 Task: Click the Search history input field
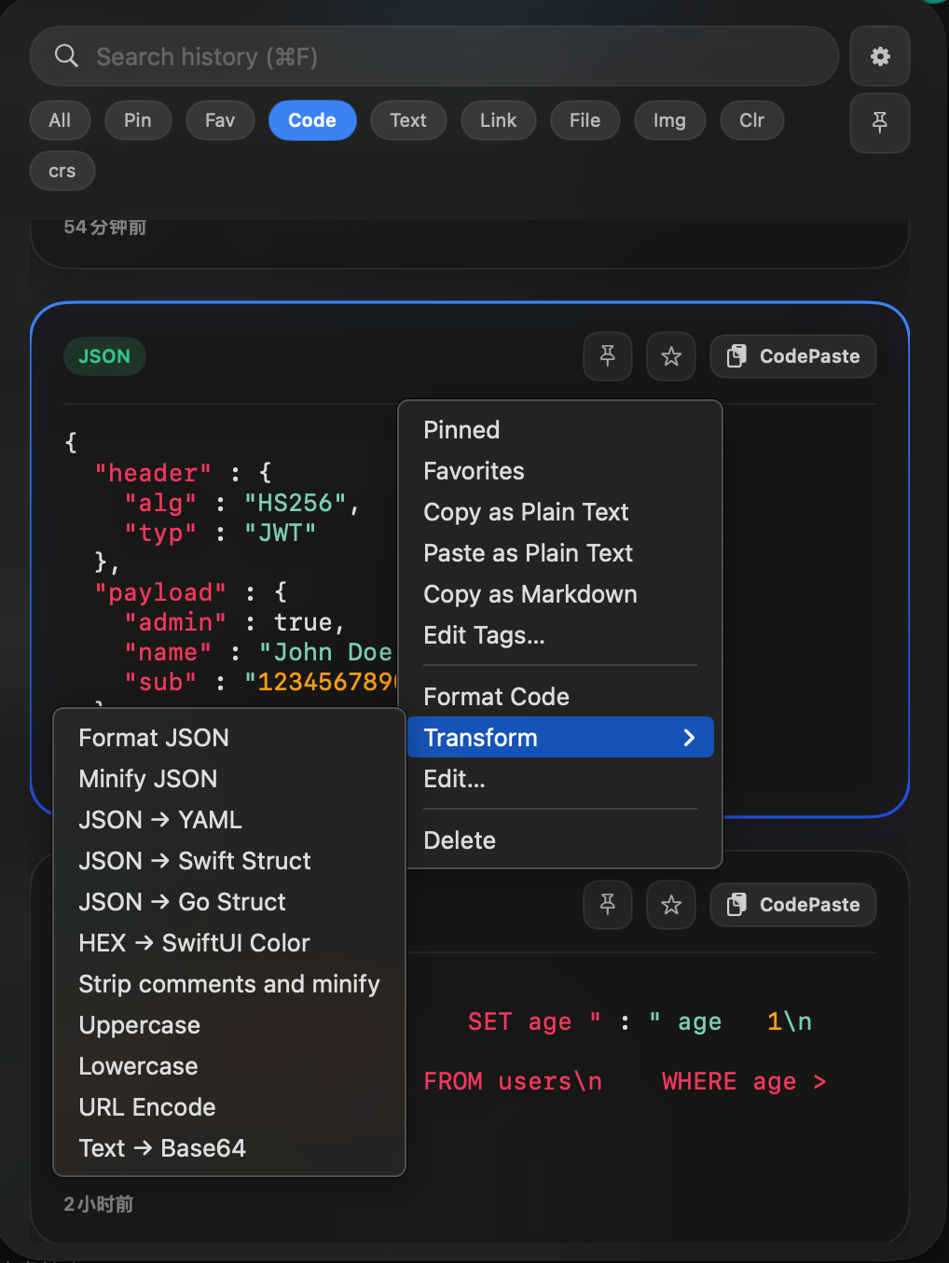373,56
